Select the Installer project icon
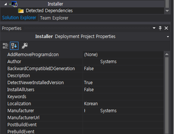 (x=14, y=4)
